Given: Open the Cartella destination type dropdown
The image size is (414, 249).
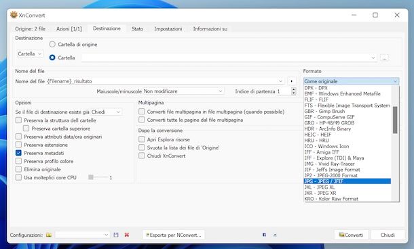Looking at the screenshot, I should pos(30,53).
